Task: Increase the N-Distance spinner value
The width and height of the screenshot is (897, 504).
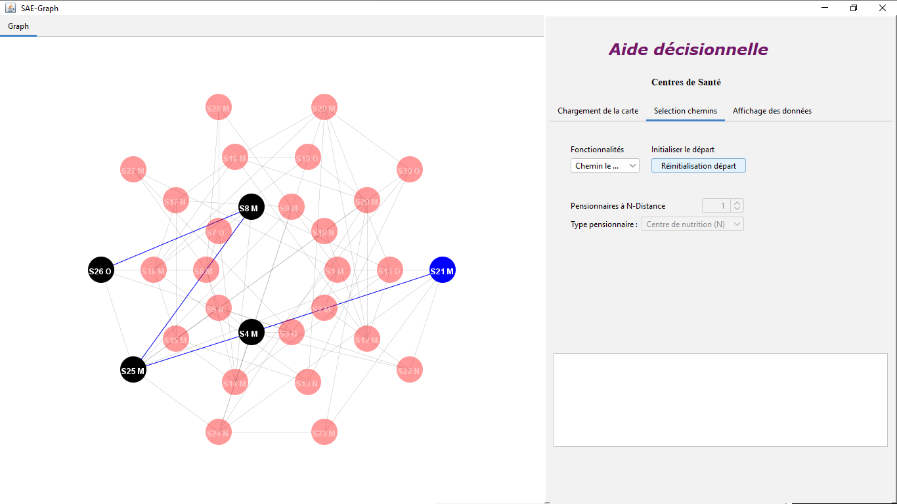Action: [x=737, y=203]
